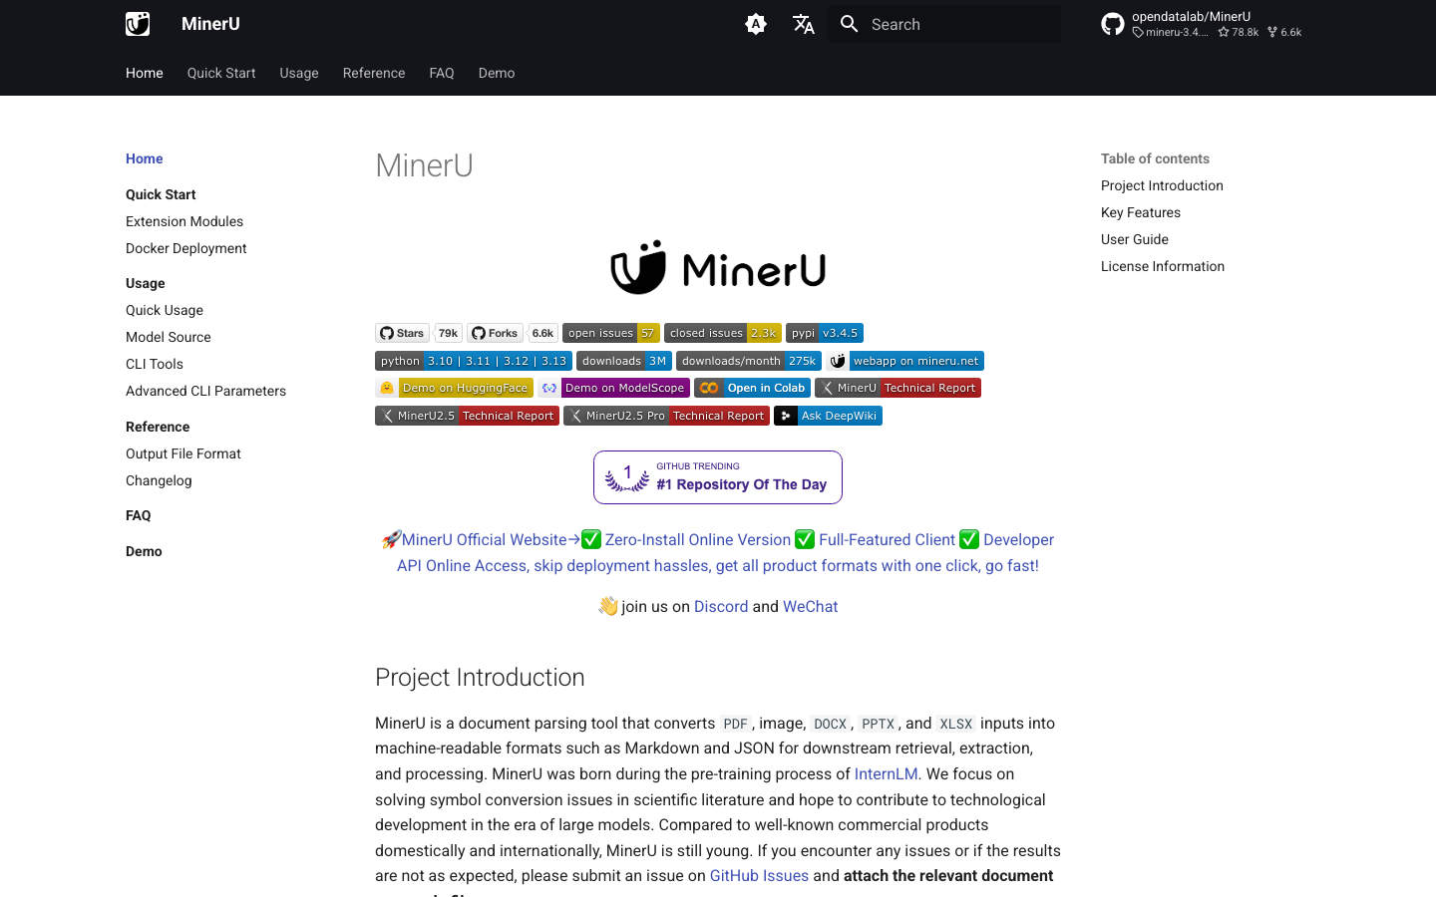The height and width of the screenshot is (897, 1436).
Task: Open the InternLM link
Action: 886,773
